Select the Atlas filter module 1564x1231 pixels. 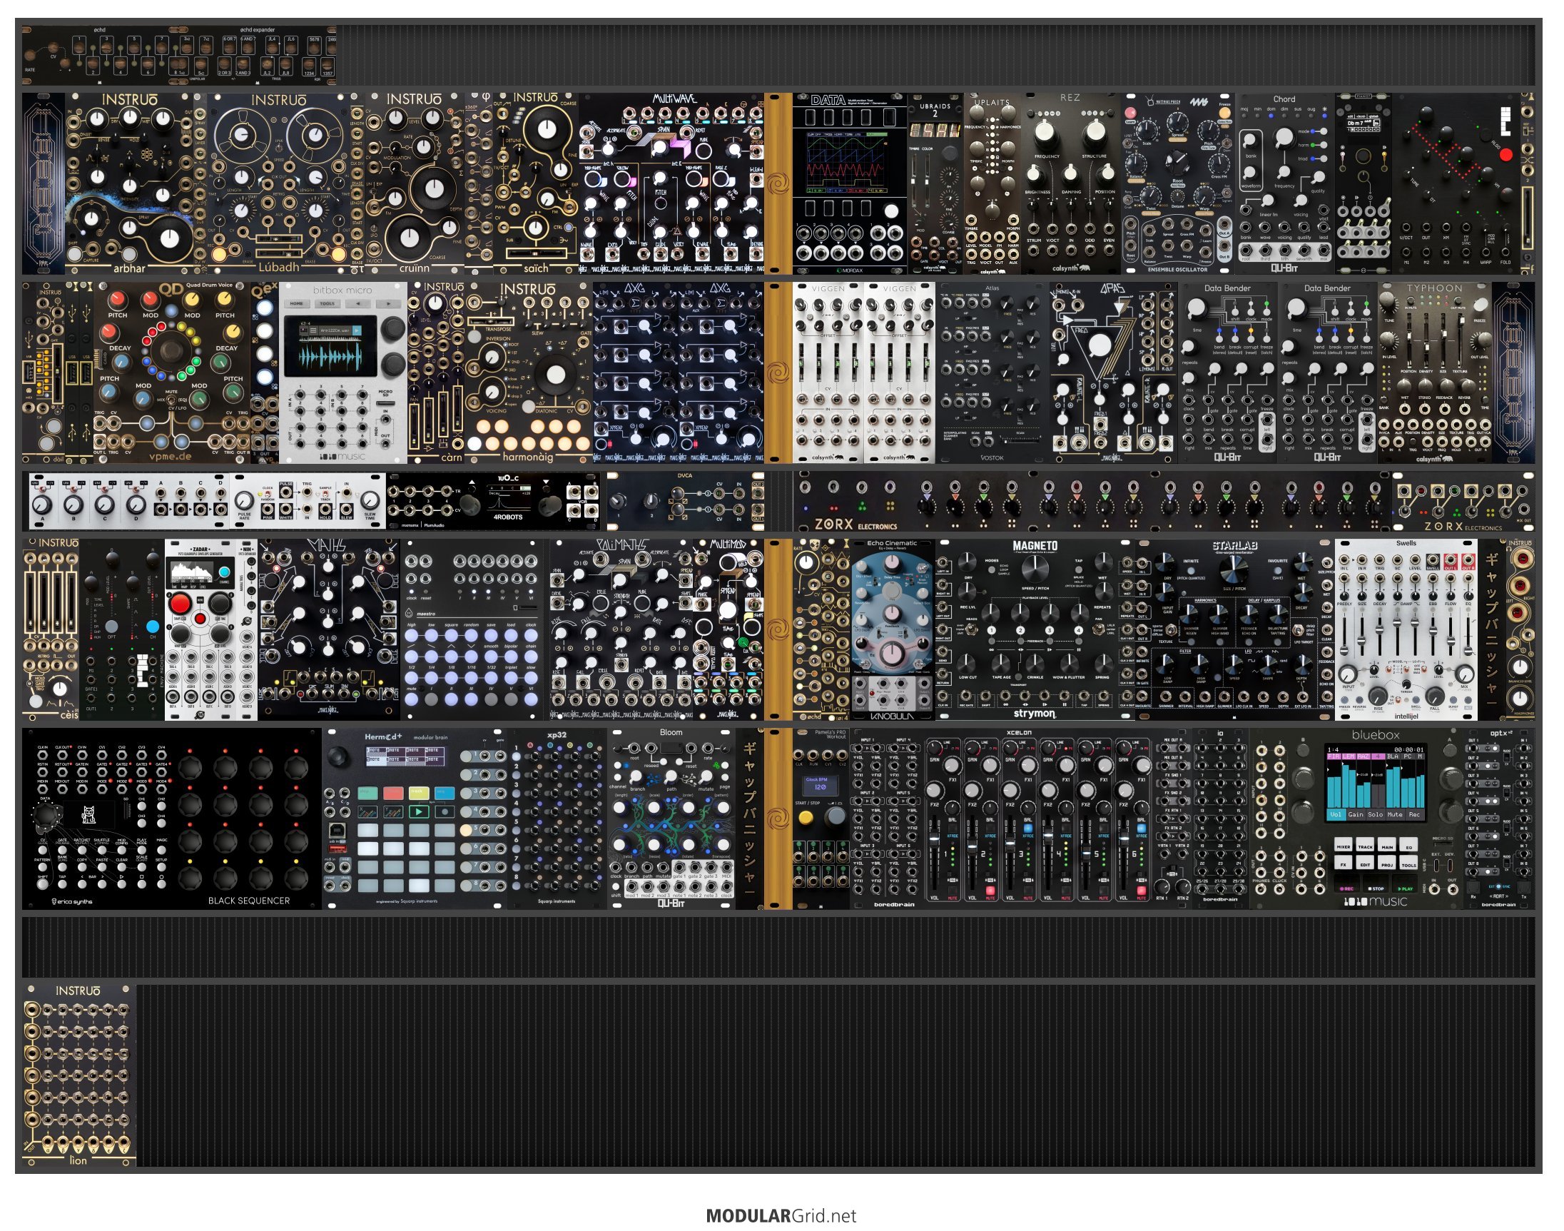(992, 373)
